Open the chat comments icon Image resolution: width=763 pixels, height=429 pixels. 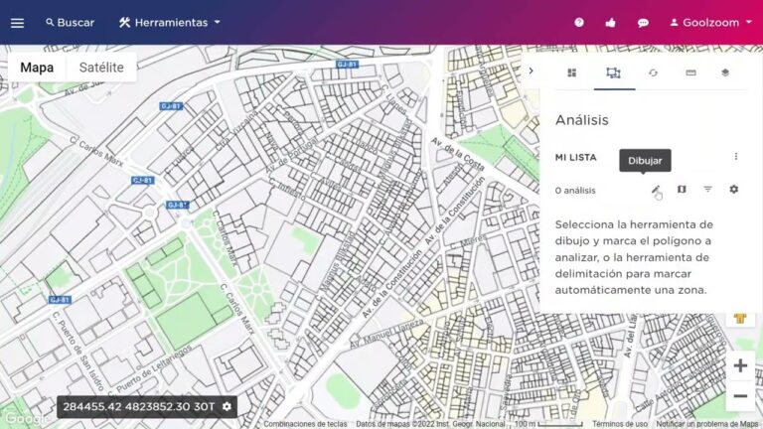click(643, 23)
